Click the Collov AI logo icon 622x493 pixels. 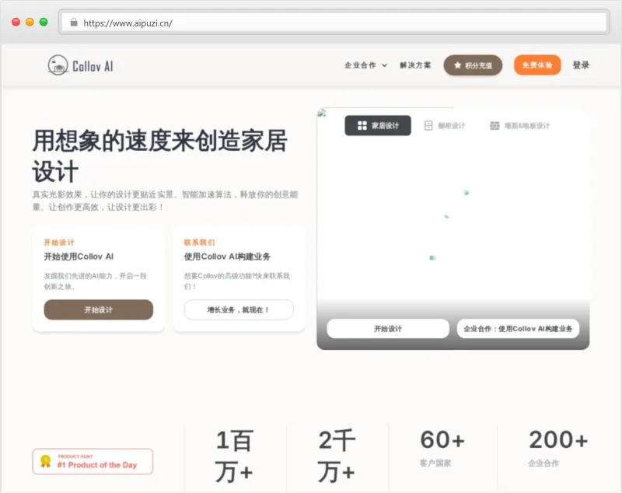pos(58,65)
